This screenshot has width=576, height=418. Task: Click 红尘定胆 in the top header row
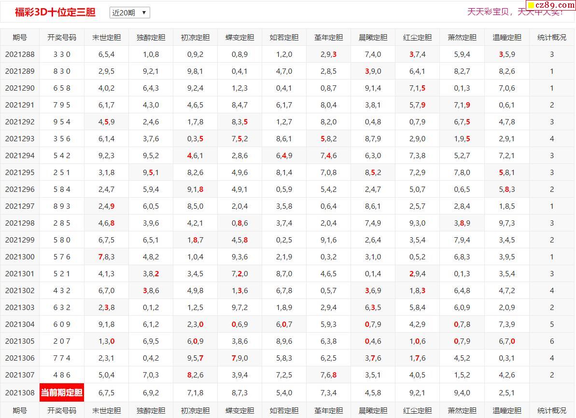(x=417, y=37)
